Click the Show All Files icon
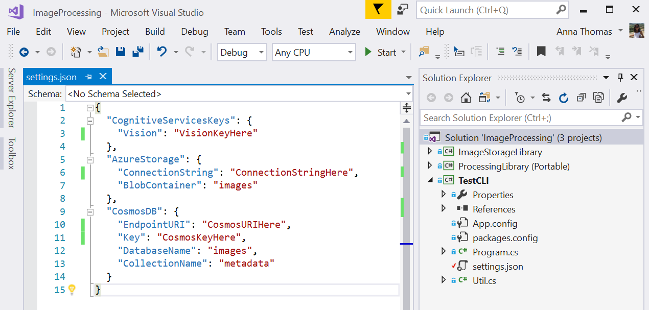Viewport: 649px width, 310px height. click(x=598, y=98)
